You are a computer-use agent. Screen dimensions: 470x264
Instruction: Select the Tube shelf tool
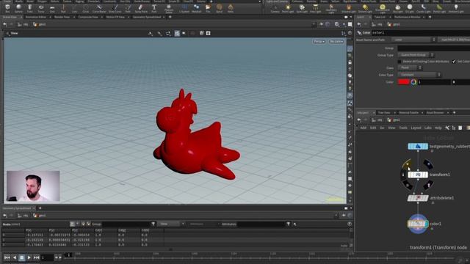coord(29,8)
